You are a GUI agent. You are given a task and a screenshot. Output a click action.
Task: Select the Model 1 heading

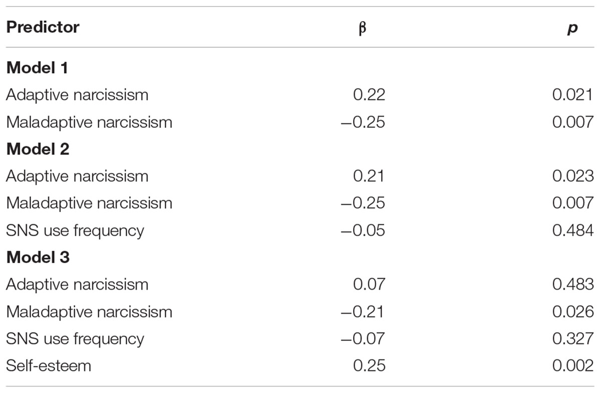(37, 68)
